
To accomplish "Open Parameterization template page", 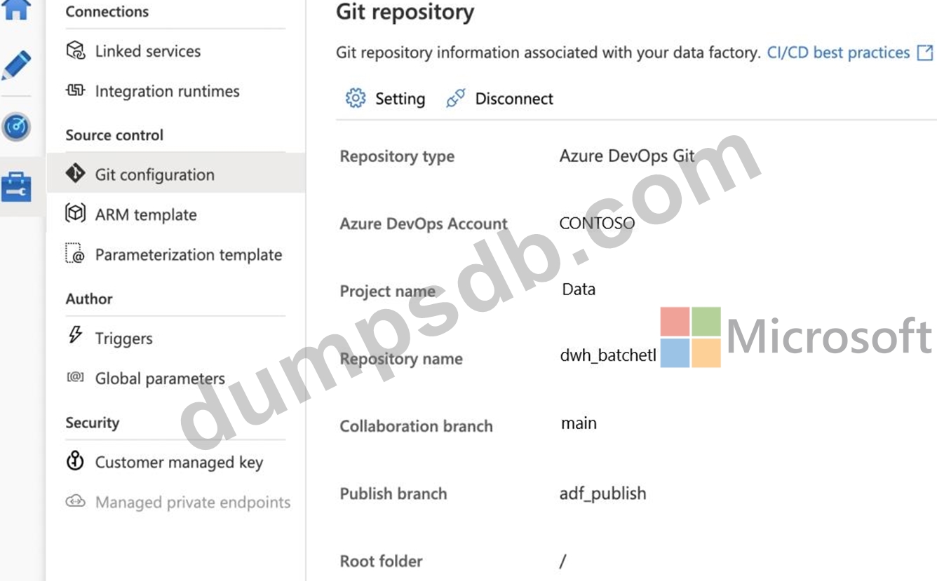I will click(x=188, y=254).
